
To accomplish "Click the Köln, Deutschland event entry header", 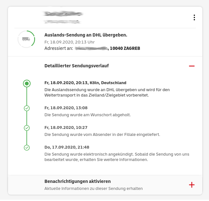I will pyautogui.click(x=85, y=83).
